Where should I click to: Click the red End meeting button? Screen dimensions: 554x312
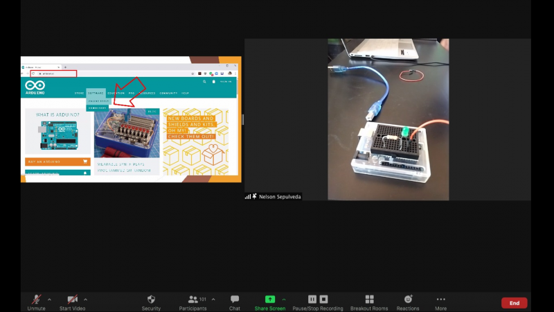pos(514,303)
